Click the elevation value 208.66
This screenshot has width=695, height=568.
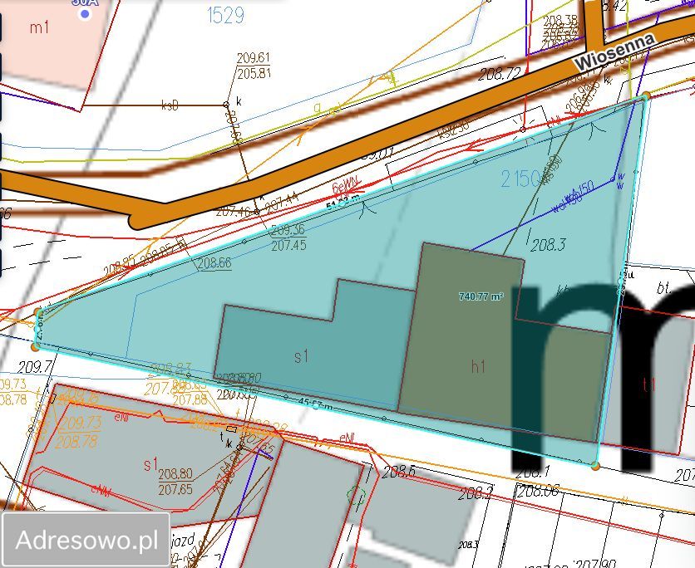[x=214, y=263]
